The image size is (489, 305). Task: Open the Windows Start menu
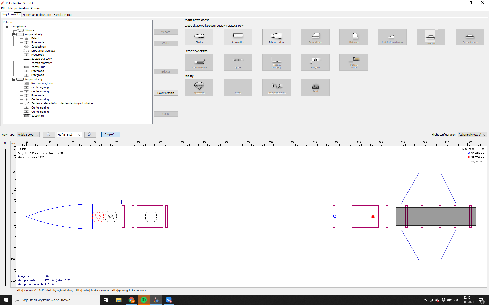coord(6,300)
